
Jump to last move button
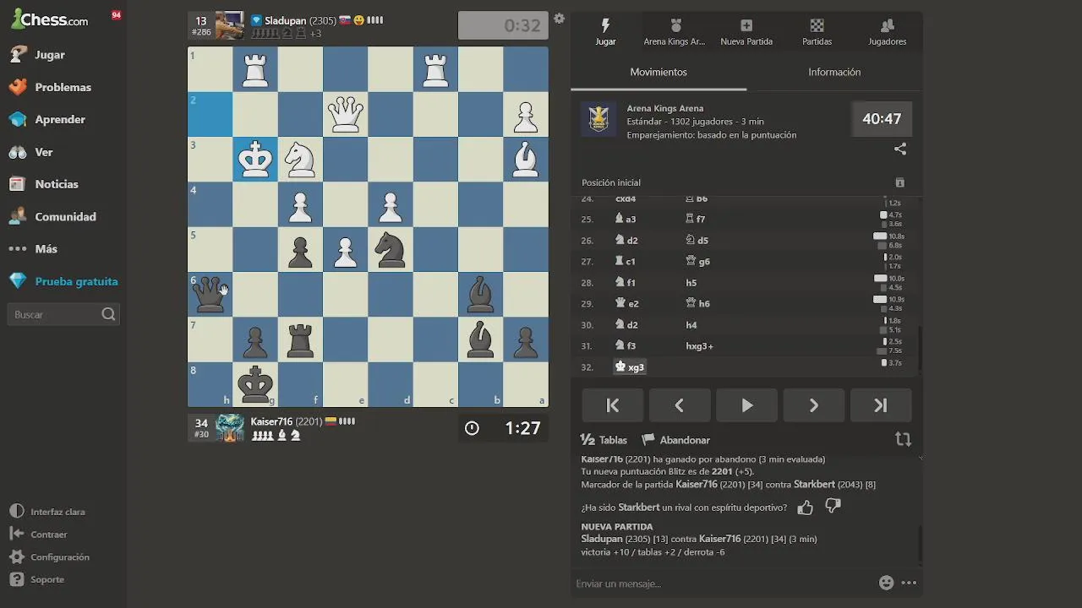881,405
